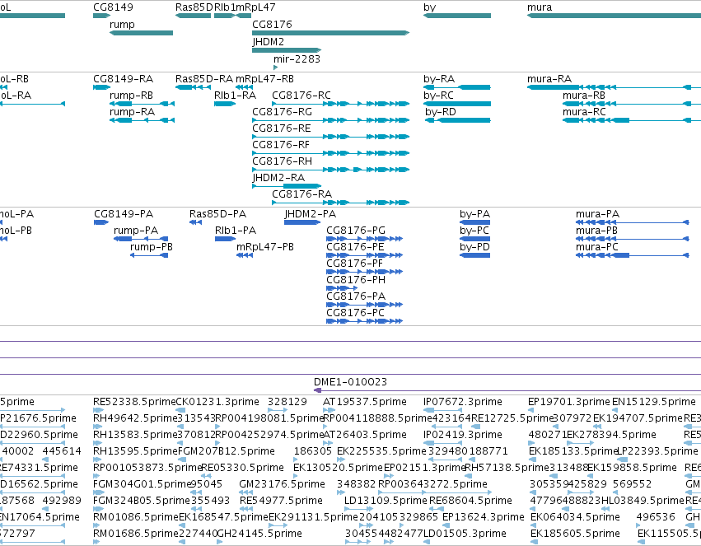Select protein mura-PC

[x=597, y=247]
